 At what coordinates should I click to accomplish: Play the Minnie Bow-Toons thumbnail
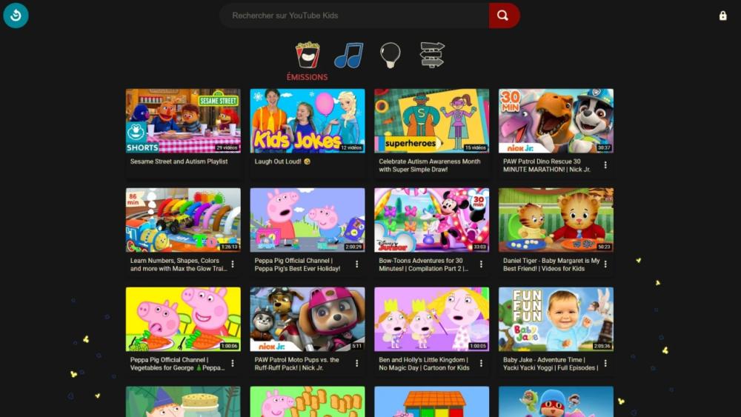coord(431,220)
